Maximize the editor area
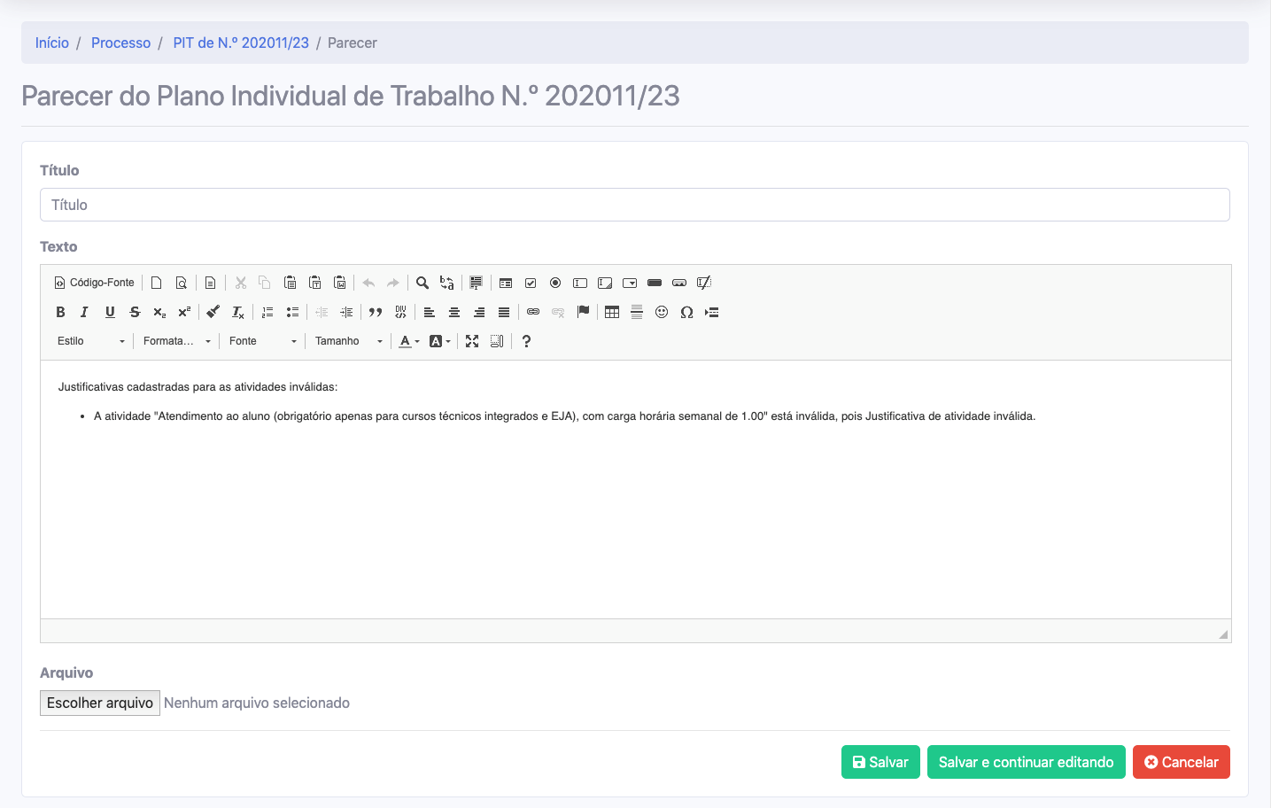 [472, 341]
